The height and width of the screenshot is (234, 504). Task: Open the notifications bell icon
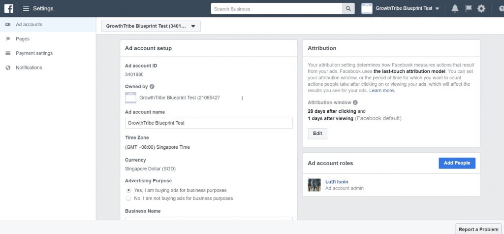click(455, 9)
